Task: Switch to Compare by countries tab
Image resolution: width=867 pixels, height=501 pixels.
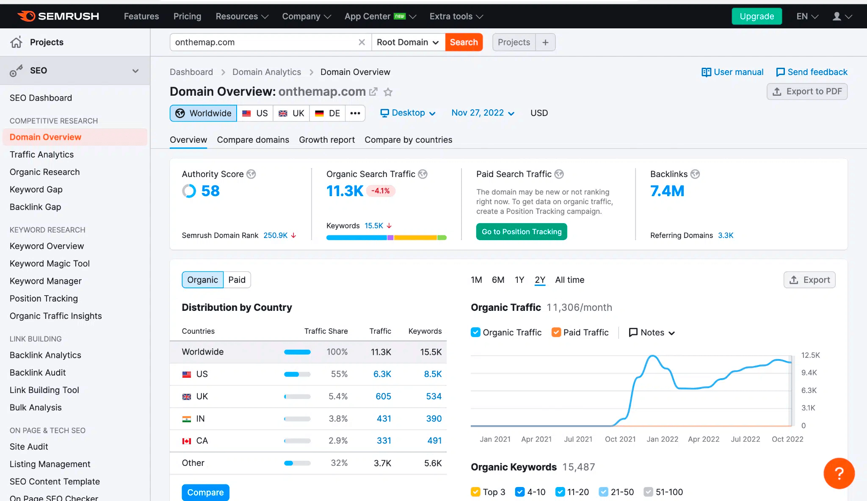Action: click(x=409, y=140)
